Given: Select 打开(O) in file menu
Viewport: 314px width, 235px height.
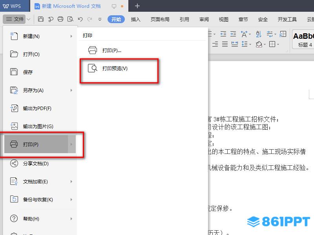Looking at the screenshot, I should pos(40,54).
